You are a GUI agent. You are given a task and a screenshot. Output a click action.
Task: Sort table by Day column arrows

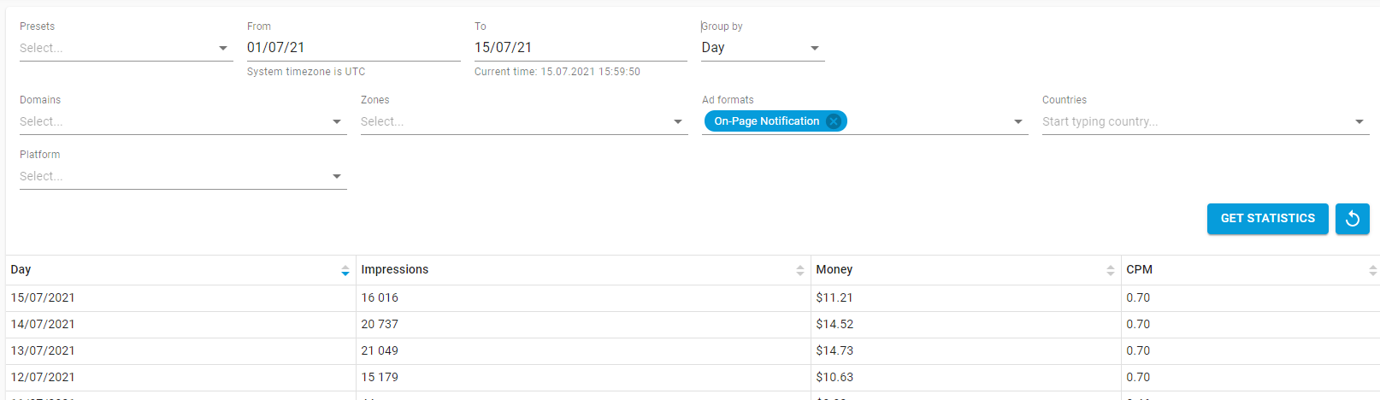coord(345,270)
